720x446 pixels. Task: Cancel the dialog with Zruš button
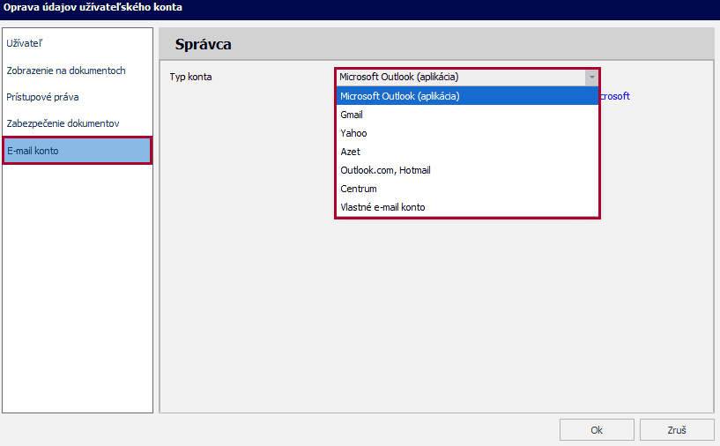677,430
